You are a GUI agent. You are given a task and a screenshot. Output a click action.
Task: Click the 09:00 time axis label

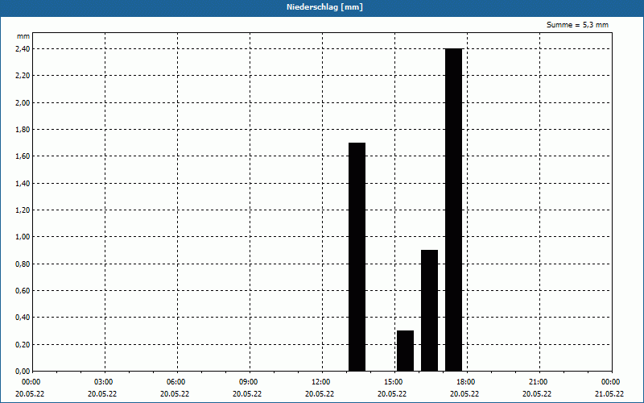click(249, 382)
